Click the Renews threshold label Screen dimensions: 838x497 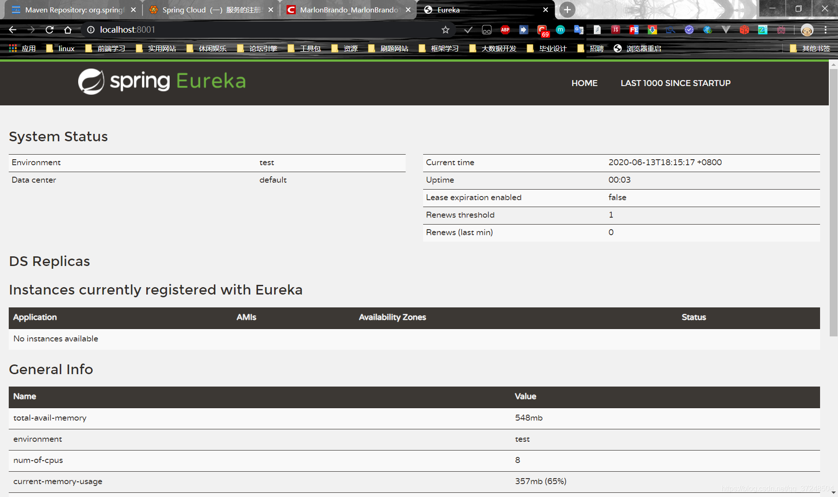pyautogui.click(x=460, y=215)
